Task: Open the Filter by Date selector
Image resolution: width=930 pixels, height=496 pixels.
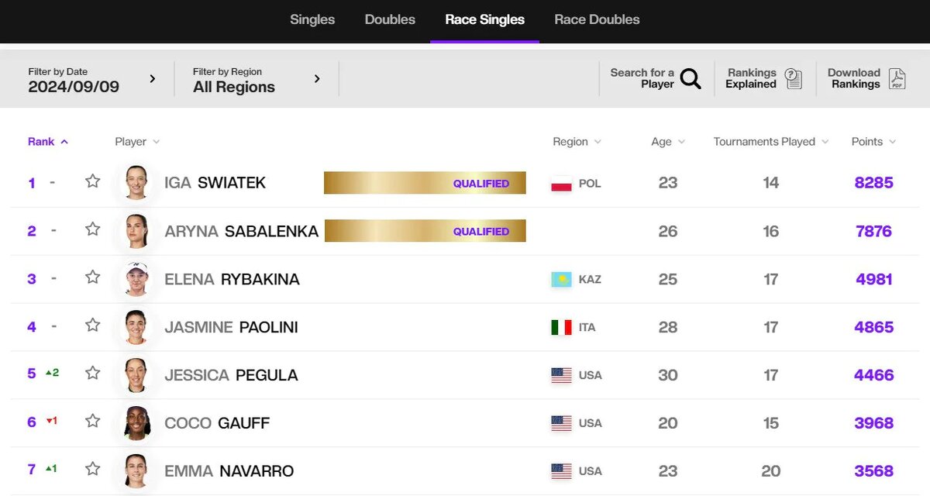Action: click(x=91, y=79)
